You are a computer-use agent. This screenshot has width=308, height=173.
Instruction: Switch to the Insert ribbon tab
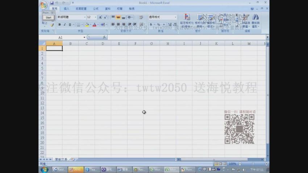click(66, 9)
